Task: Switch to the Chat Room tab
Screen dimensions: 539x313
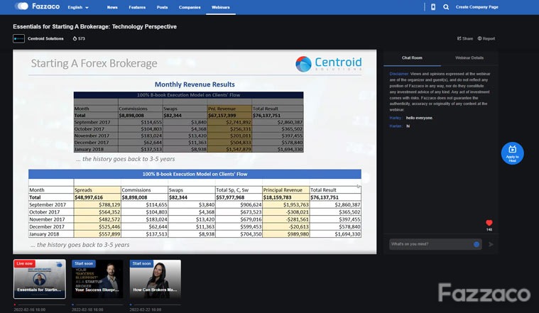Action: 412,57
